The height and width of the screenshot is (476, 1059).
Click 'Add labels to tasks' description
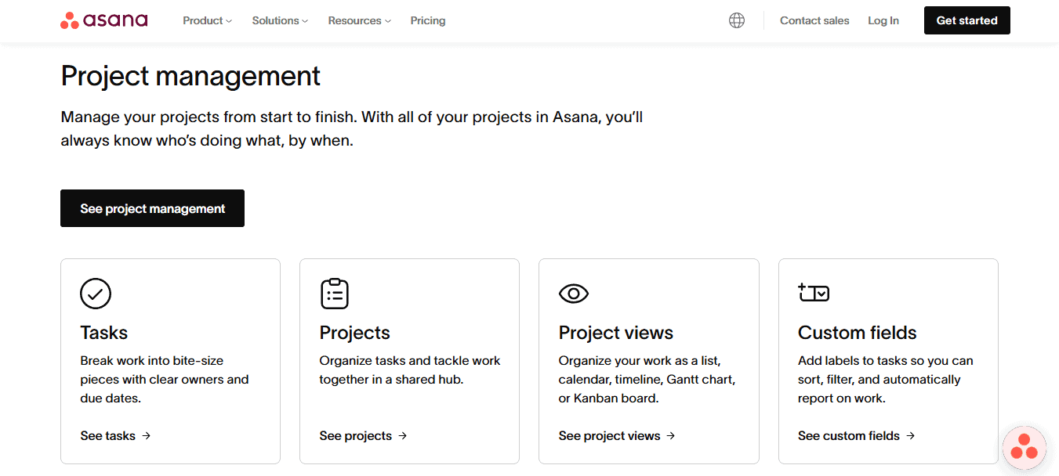pyautogui.click(x=886, y=380)
